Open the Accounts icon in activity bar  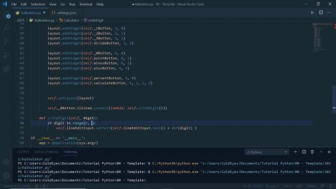coord(6,162)
